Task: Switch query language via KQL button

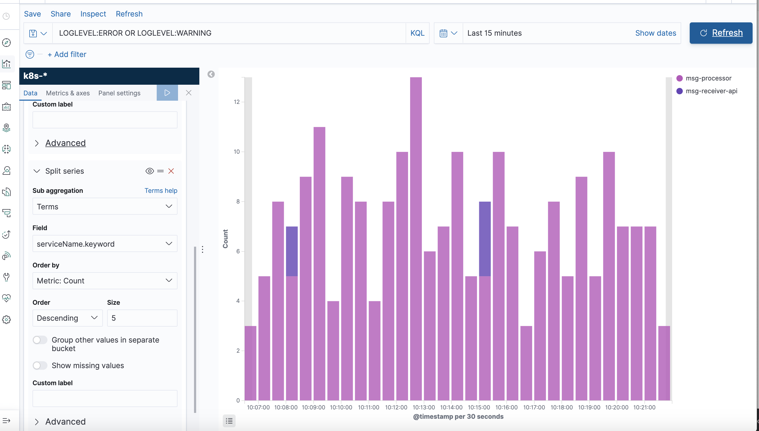Action: click(418, 33)
